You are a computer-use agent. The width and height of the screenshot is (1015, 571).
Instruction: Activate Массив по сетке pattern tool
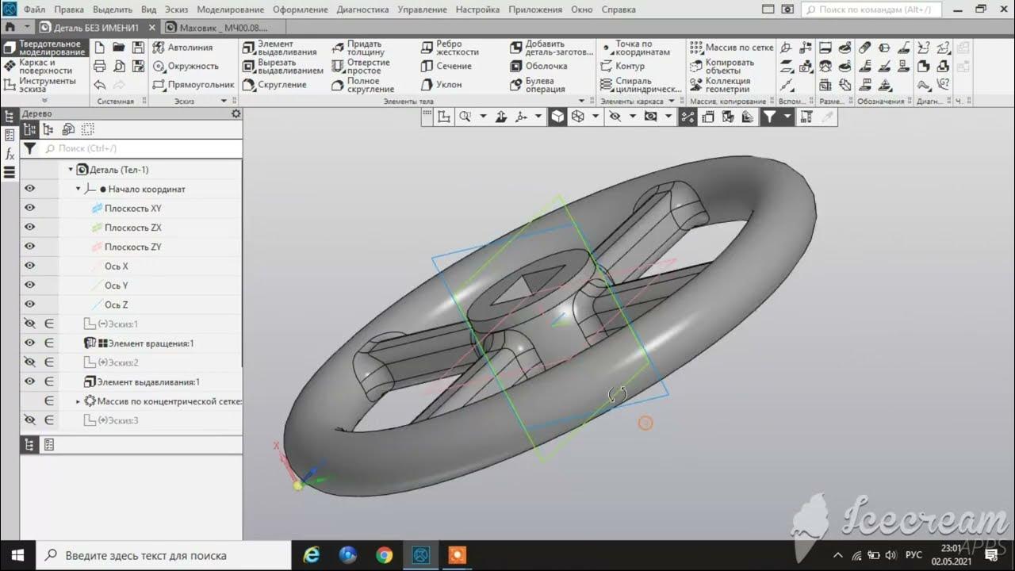coord(731,48)
